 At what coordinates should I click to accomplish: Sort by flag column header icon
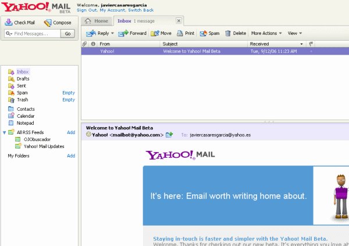[311, 44]
